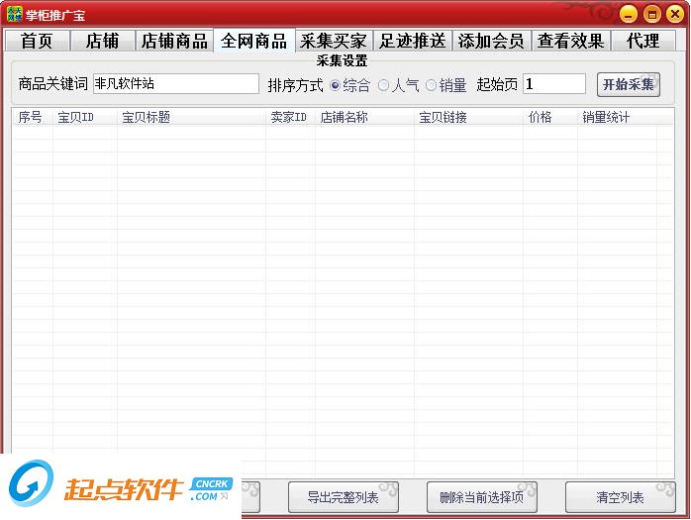Click the 掌柜推广宝 app icon in the title bar

pos(14,14)
